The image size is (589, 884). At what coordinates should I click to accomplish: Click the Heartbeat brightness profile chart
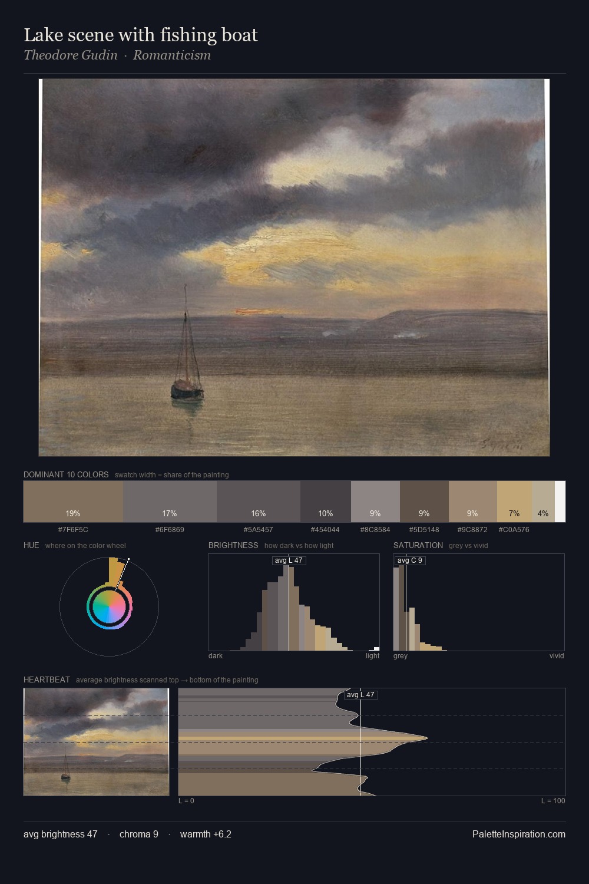tap(372, 742)
